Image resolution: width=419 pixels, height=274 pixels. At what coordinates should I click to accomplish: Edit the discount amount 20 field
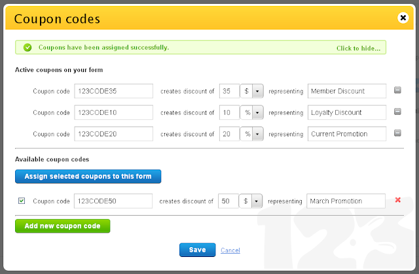pyautogui.click(x=229, y=134)
